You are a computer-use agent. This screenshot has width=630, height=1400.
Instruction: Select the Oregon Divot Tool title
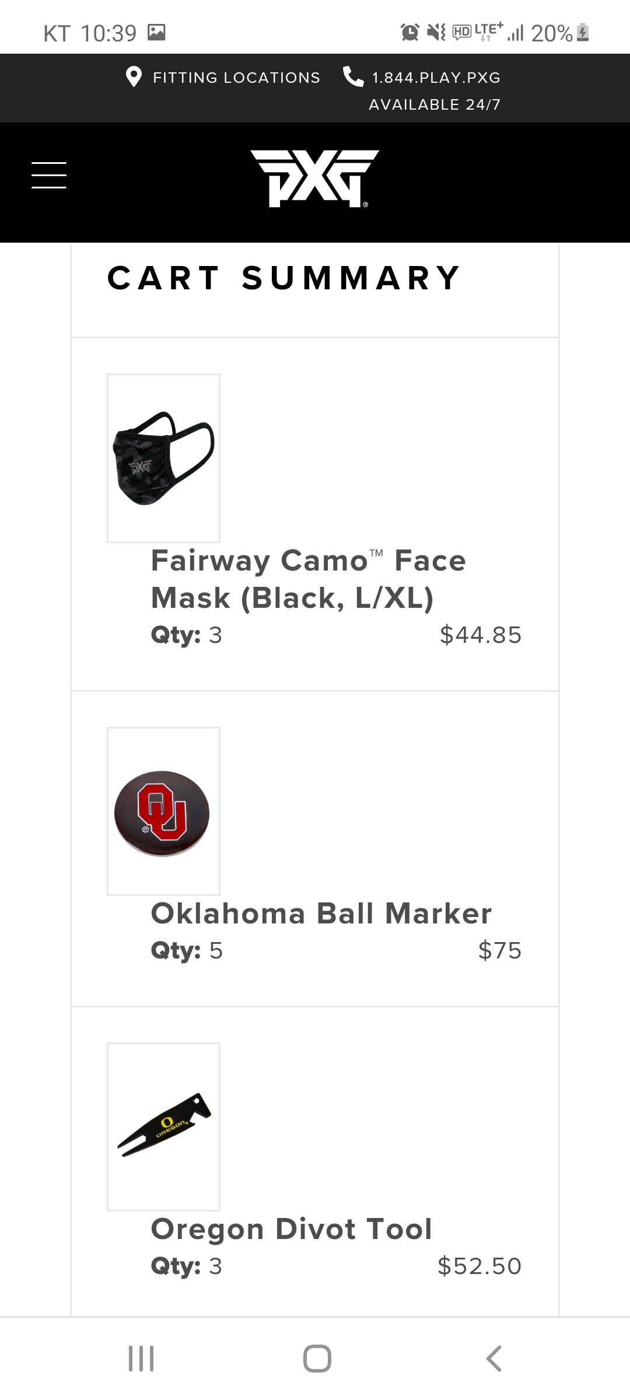click(x=291, y=1229)
